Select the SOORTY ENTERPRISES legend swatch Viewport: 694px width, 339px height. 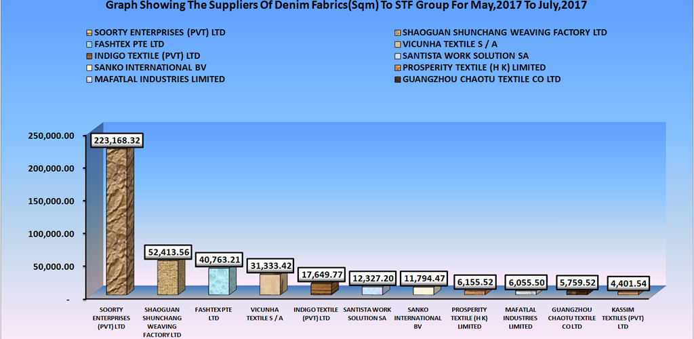coord(90,33)
